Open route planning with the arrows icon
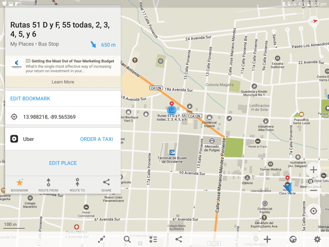The height and width of the screenshot is (247, 329). click(101, 239)
